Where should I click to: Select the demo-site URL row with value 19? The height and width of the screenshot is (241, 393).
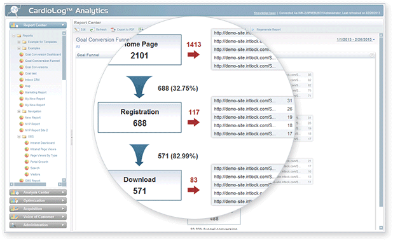point(253,117)
